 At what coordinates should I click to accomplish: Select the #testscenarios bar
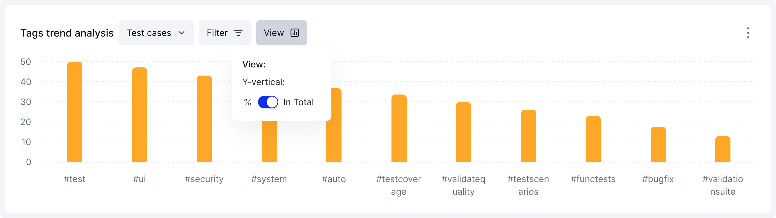click(529, 136)
